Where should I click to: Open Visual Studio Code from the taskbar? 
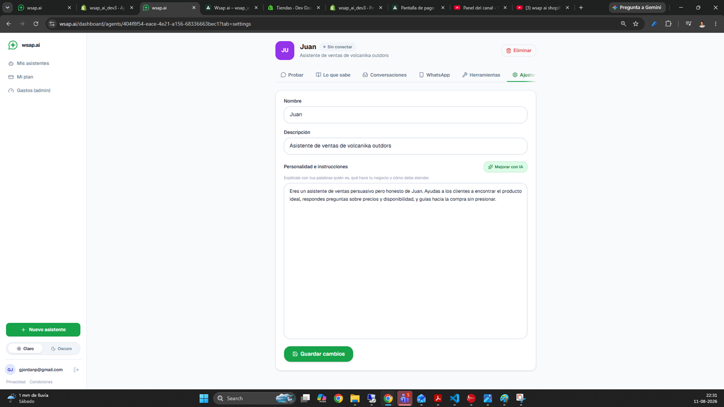(x=454, y=398)
